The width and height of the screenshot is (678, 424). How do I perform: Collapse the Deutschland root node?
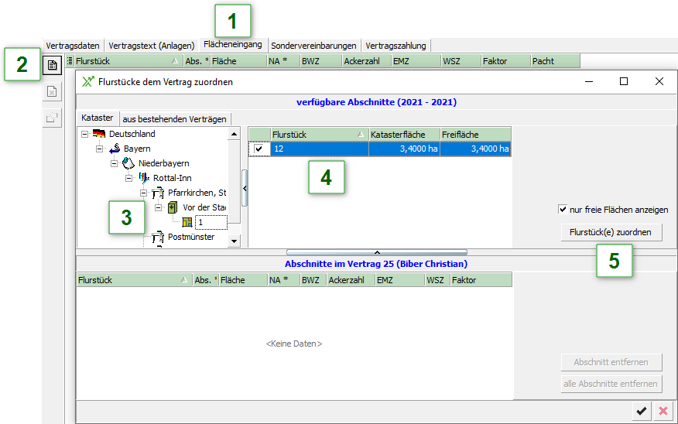point(84,134)
